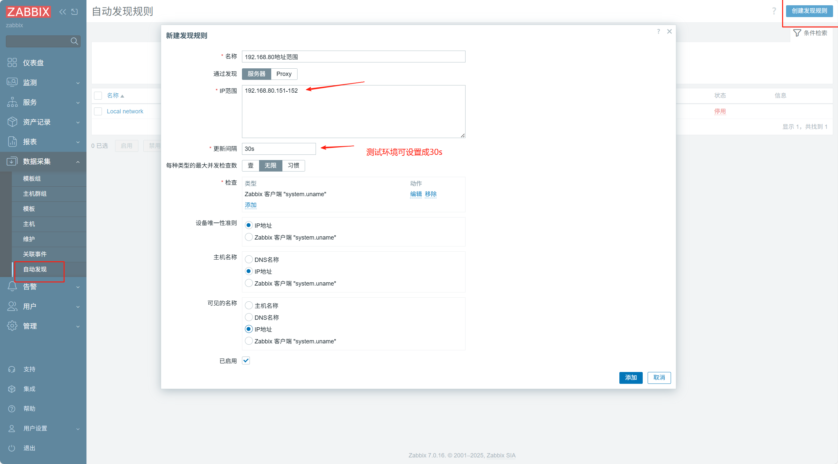
Task: Tick the select-all checkbox in table header
Action: (x=98, y=95)
